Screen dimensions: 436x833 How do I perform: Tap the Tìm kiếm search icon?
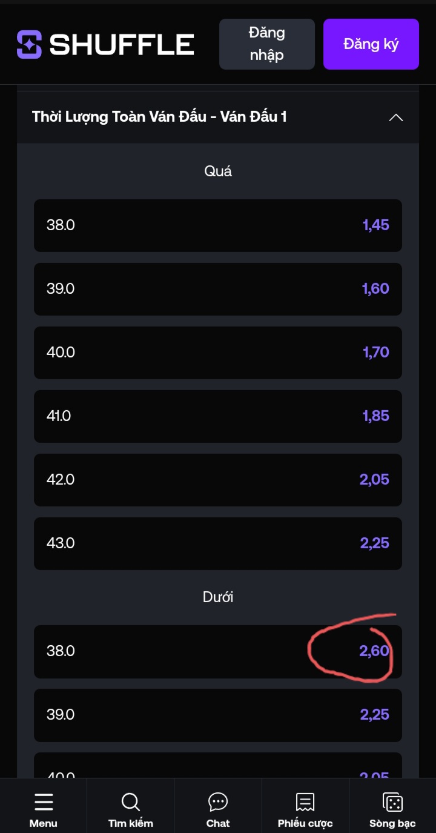click(x=131, y=802)
